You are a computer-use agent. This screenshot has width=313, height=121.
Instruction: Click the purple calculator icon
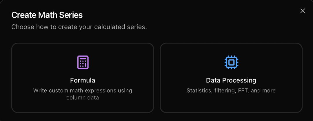click(x=83, y=62)
